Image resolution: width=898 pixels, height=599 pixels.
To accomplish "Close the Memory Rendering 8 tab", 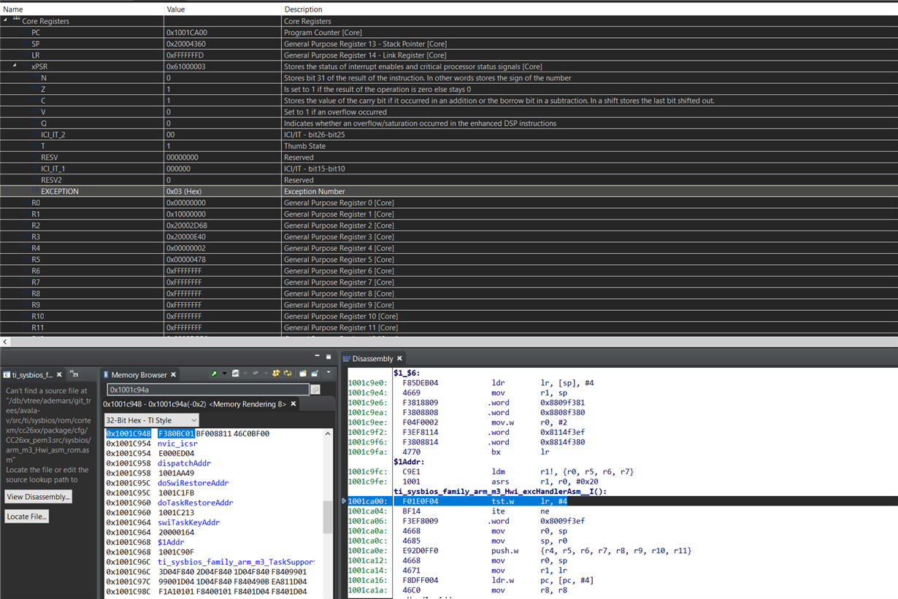I will [x=293, y=403].
